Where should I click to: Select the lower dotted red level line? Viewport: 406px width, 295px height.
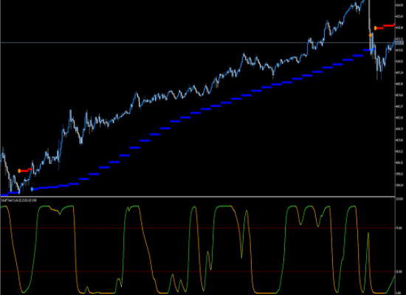[x=198, y=271]
